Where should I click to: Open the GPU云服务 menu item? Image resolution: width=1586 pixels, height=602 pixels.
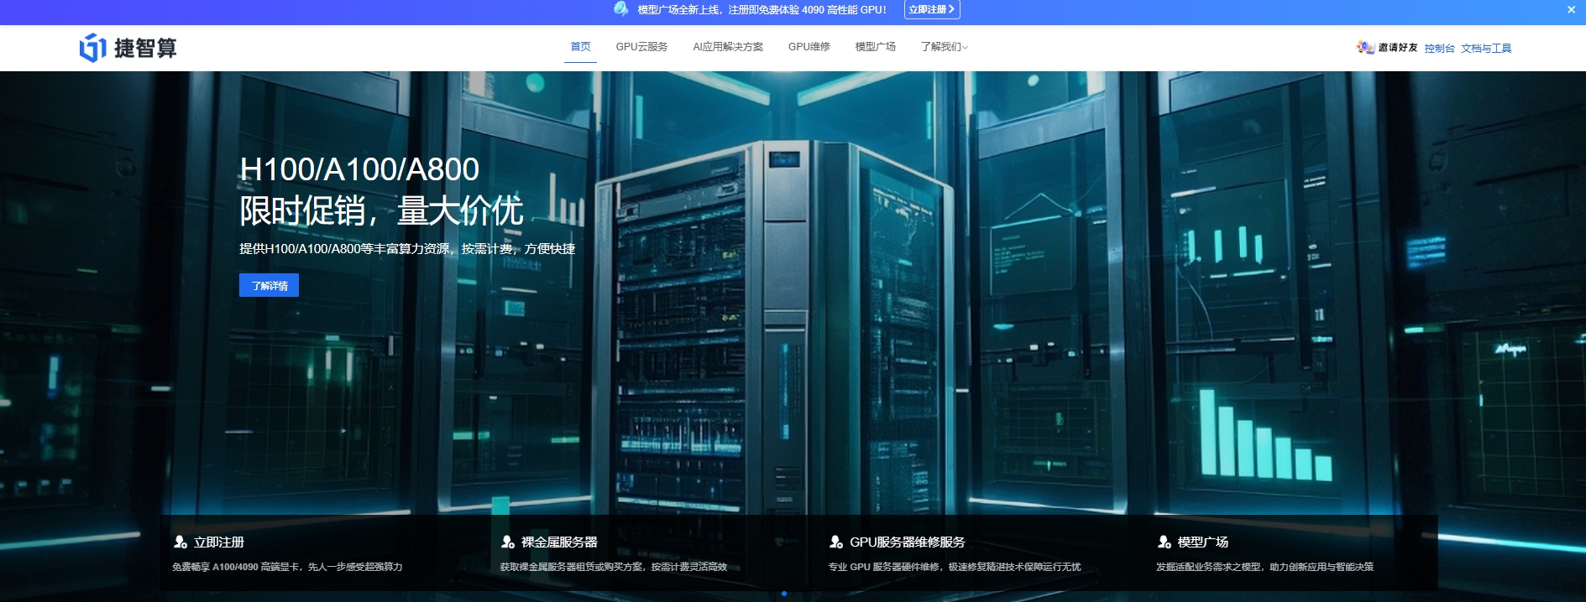pos(641,47)
